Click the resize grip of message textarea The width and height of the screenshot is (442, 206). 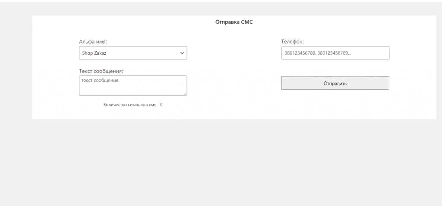coord(185,94)
